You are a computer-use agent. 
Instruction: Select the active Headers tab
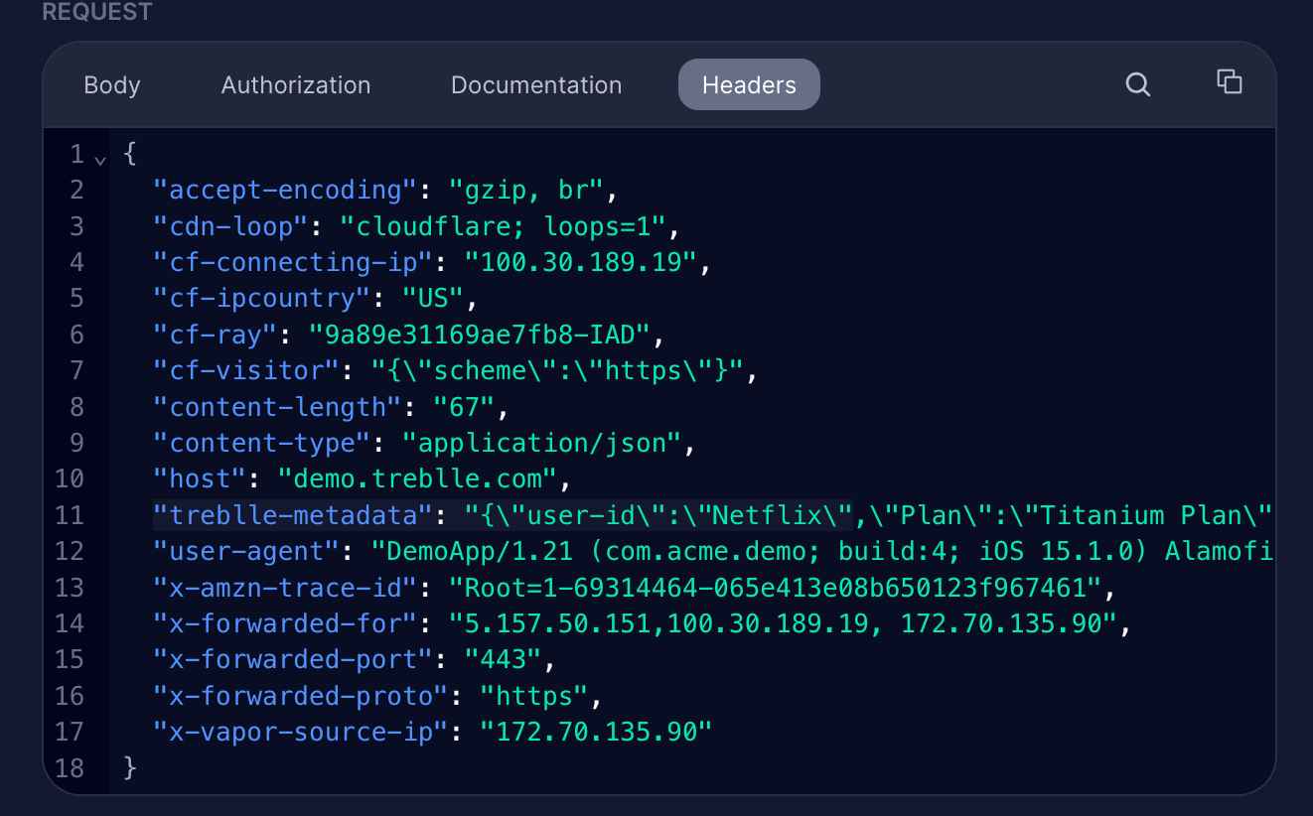748,84
